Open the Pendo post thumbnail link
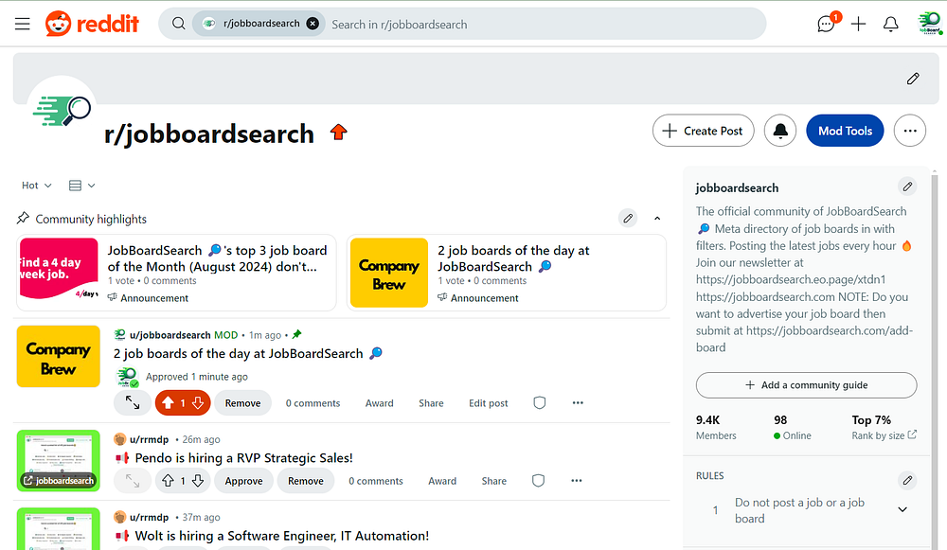The width and height of the screenshot is (947, 550). (x=59, y=460)
